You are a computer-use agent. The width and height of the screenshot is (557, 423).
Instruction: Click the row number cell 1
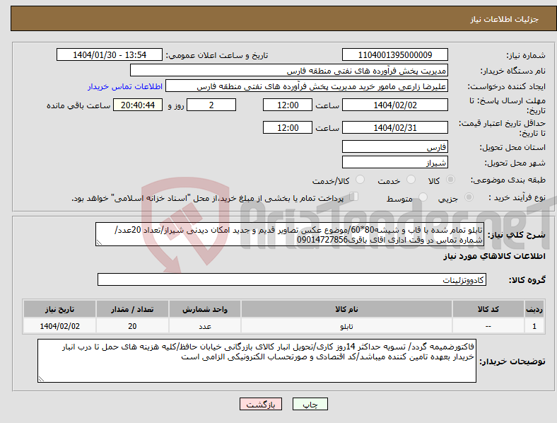(x=534, y=326)
